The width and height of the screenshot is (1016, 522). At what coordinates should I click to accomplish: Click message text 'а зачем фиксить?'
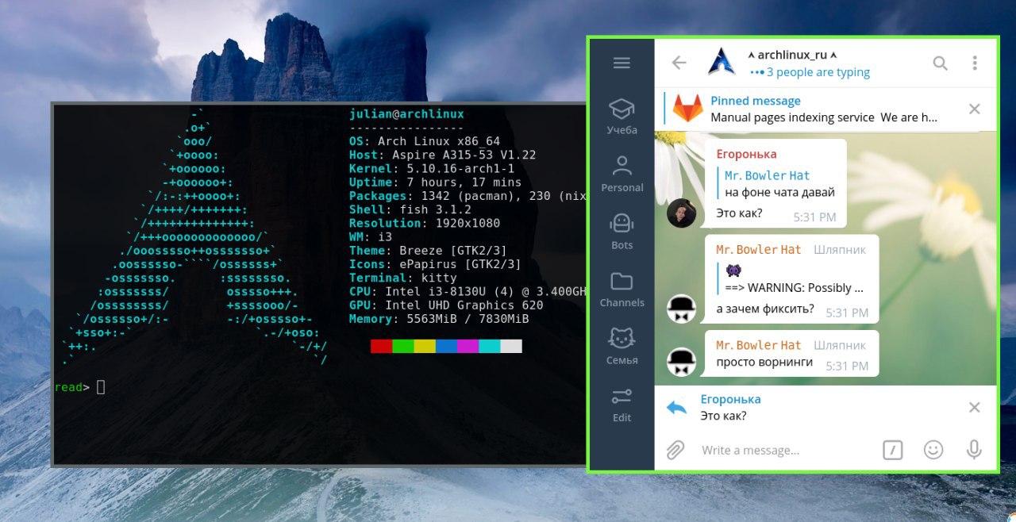(765, 309)
